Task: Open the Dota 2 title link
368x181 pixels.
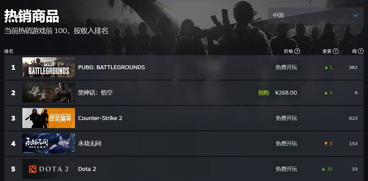Action: pos(87,169)
